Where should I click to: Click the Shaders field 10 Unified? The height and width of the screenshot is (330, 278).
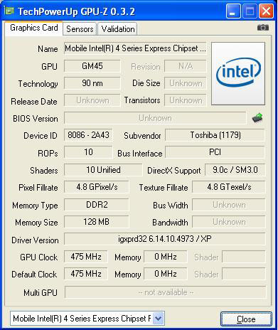(103, 170)
